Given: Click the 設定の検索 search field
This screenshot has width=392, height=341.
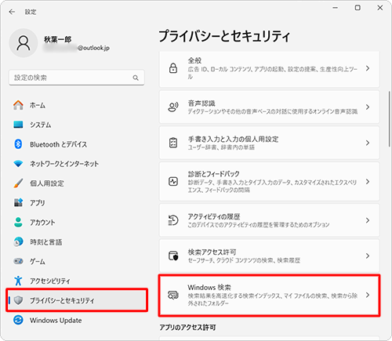Looking at the screenshot, I should (77, 78).
